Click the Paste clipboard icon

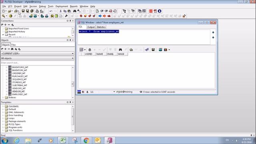point(69,11)
